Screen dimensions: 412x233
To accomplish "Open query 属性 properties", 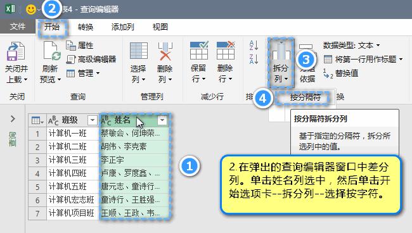I will [x=80, y=46].
